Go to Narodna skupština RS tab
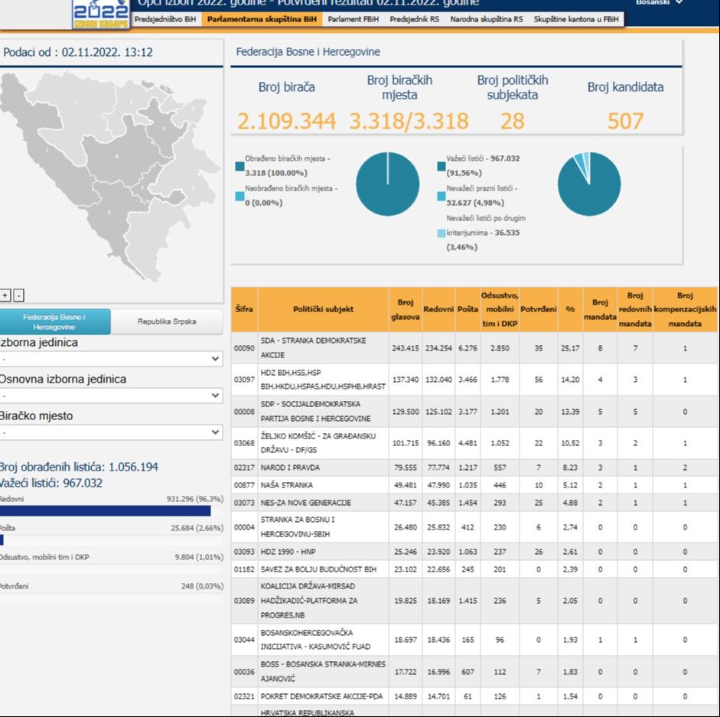This screenshot has width=720, height=717. click(487, 18)
